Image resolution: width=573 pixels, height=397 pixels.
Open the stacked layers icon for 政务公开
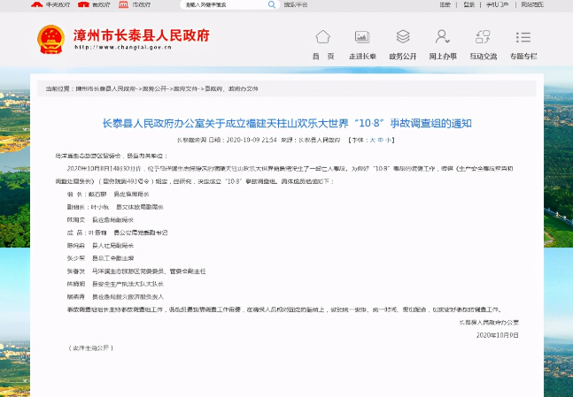pos(403,36)
